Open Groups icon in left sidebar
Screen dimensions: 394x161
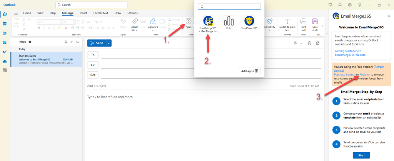(x=5, y=42)
